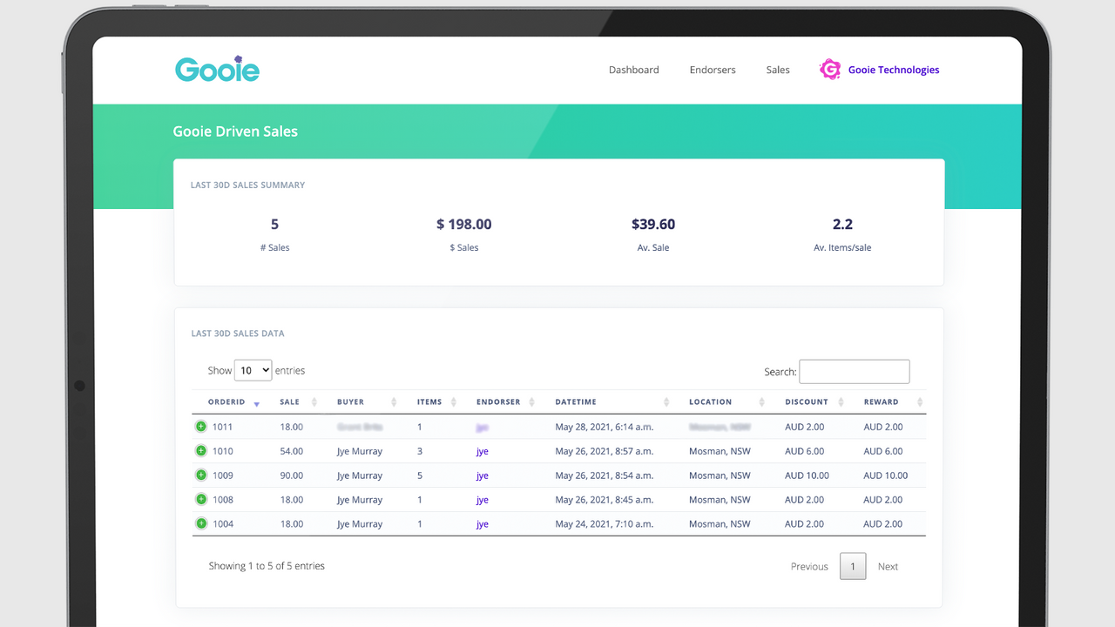
Task: Click the Gooie Driven Sales heading
Action: click(235, 131)
